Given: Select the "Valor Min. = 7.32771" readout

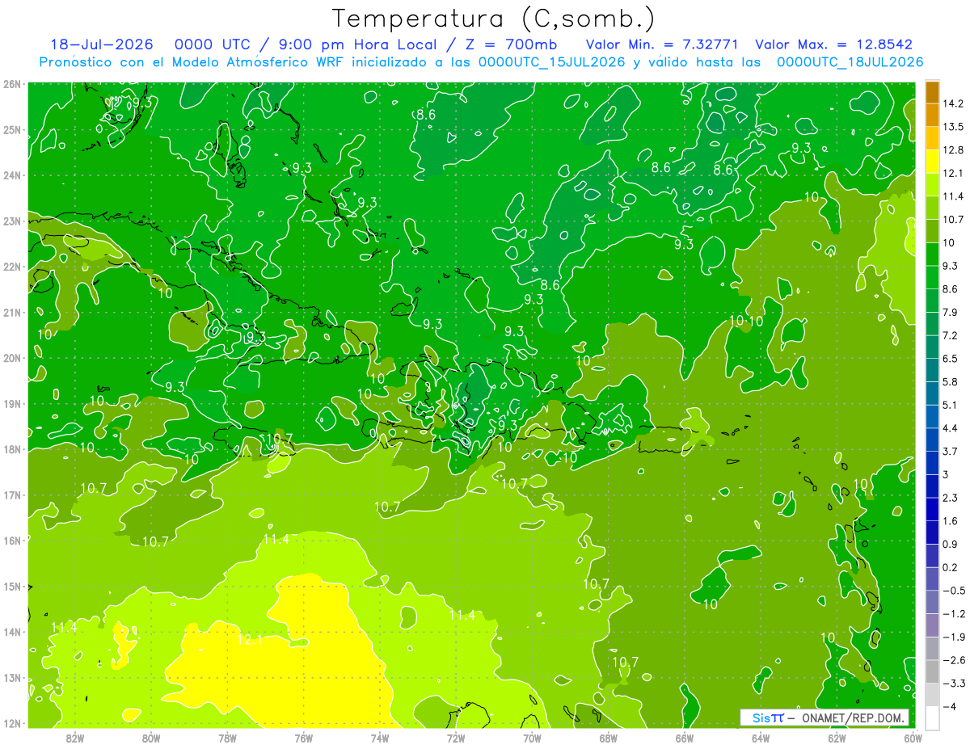Looking at the screenshot, I should (x=663, y=44).
